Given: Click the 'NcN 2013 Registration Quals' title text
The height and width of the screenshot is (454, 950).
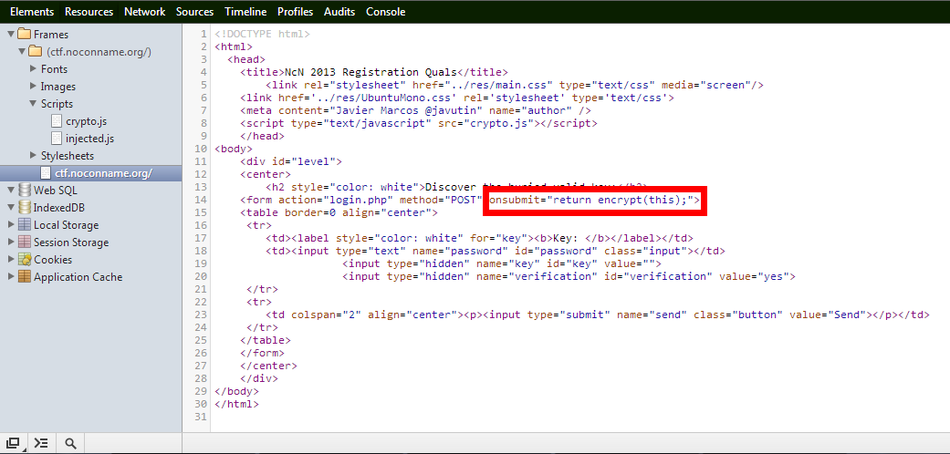Looking at the screenshot, I should (371, 72).
